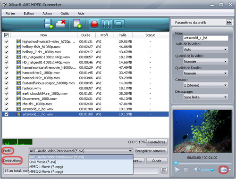Uncheck highschoolmusical3-video_h720p file checkbox

click(7, 41)
